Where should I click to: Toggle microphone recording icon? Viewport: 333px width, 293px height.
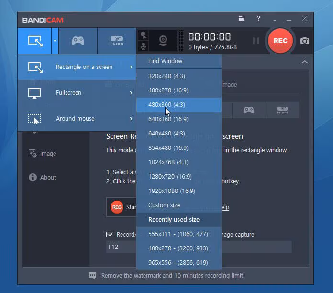pos(144,46)
